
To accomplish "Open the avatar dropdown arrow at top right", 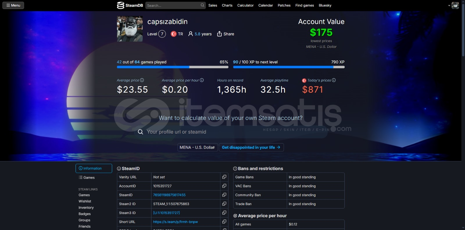I will [449, 6].
